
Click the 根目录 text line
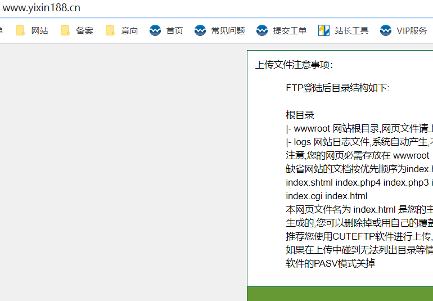point(300,115)
